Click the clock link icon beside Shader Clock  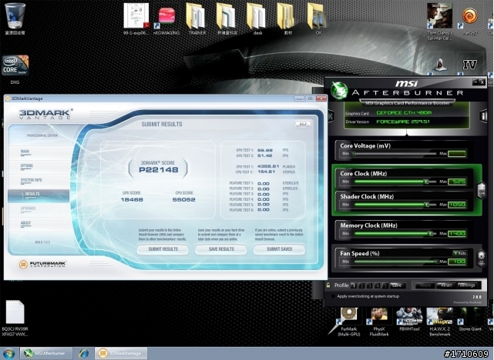[x=482, y=190]
